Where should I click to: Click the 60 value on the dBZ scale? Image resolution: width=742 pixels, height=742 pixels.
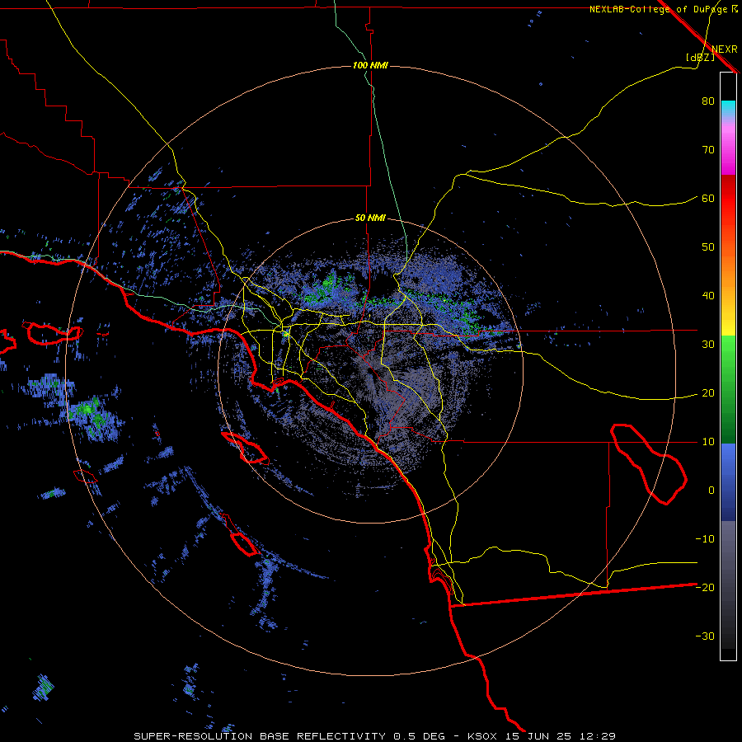[708, 199]
